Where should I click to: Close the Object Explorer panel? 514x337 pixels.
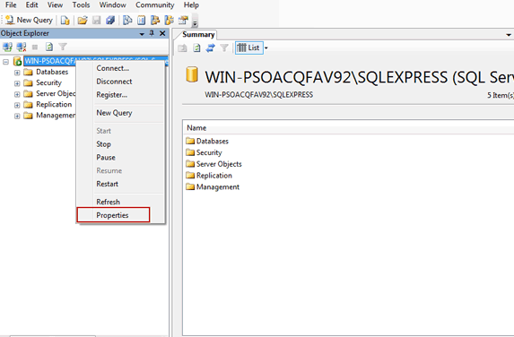[x=162, y=33]
